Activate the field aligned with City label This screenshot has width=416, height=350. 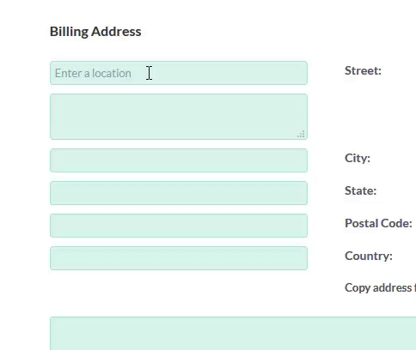(x=179, y=160)
